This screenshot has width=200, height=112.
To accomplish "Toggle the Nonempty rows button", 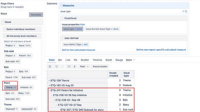I will click(36, 15).
